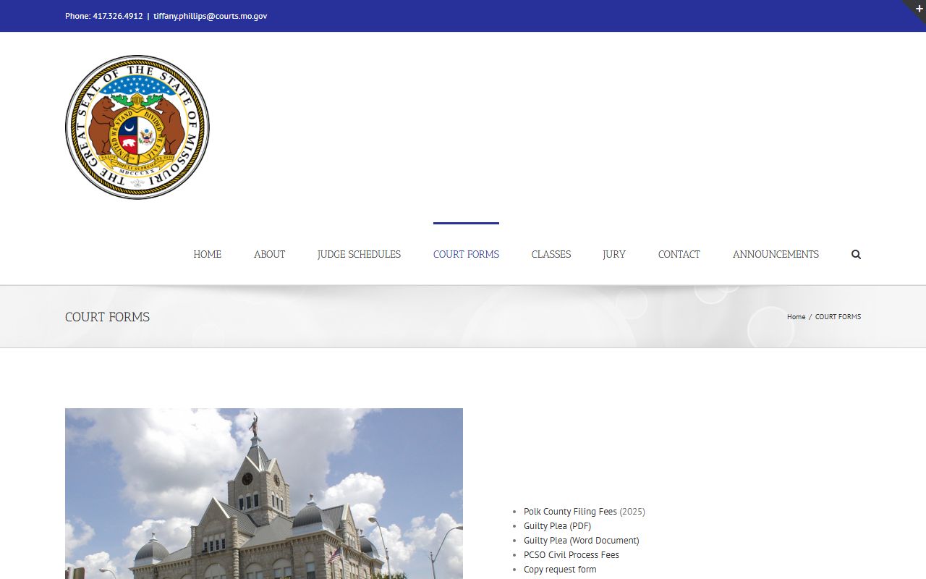Open the ANNOUNCEMENTS menu item
This screenshot has width=926, height=579.
(x=776, y=254)
